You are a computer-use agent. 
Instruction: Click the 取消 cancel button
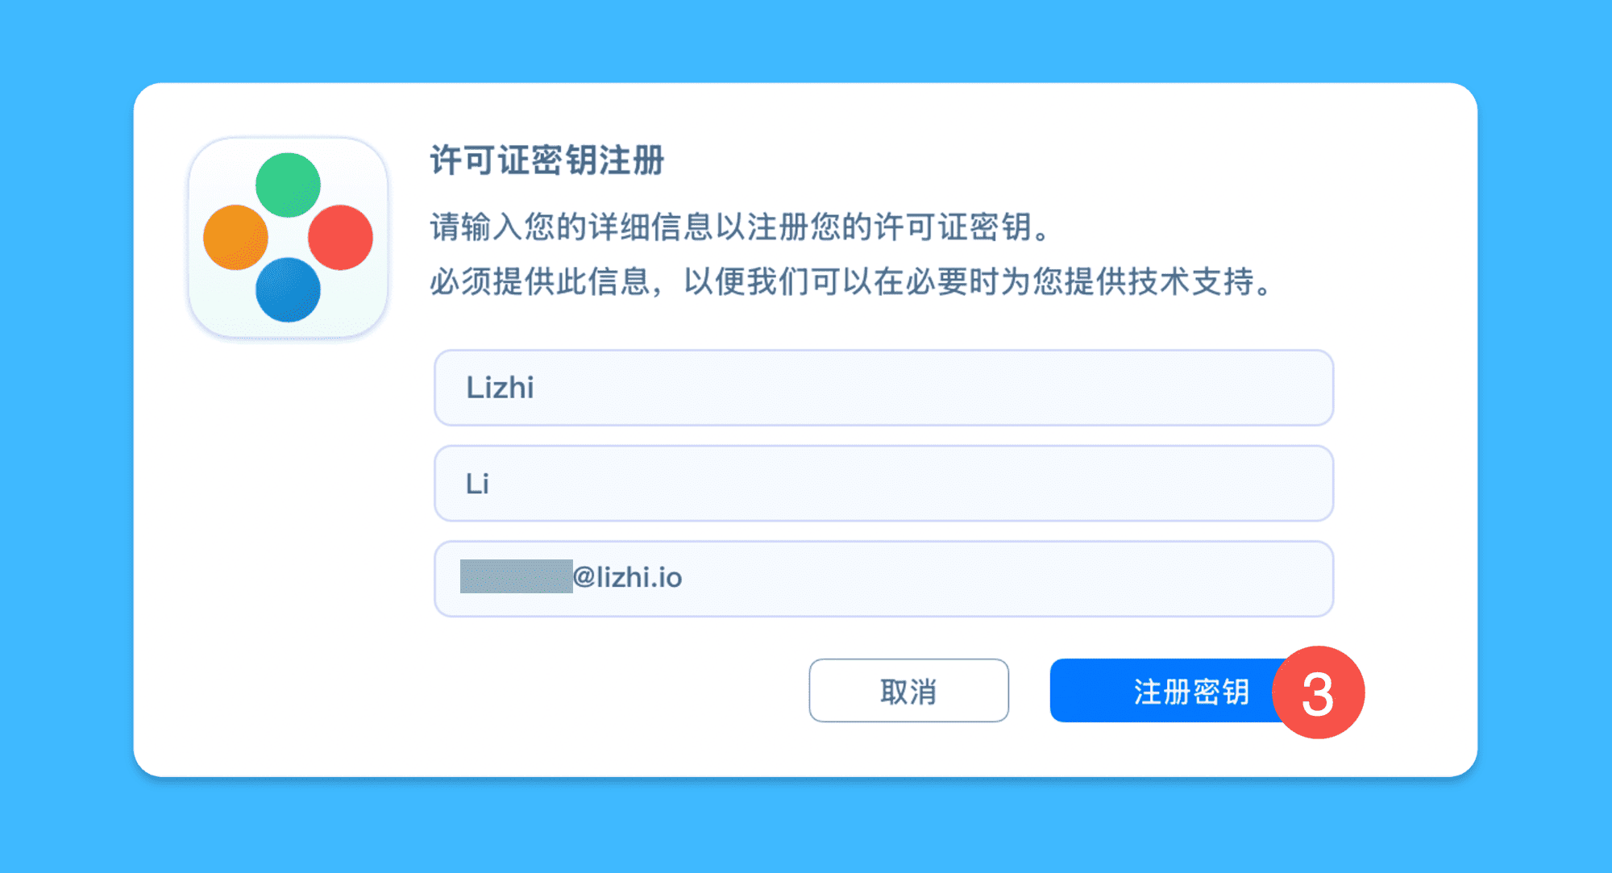908,691
